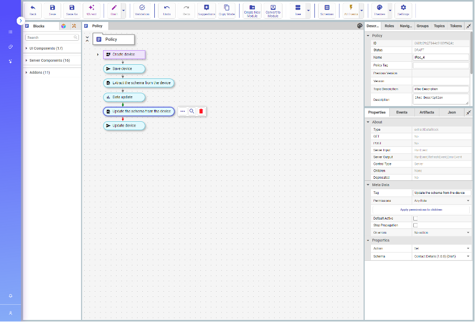Screen dimensions: 475x322
Task: Click the Blocks search field
Action: 50,38
